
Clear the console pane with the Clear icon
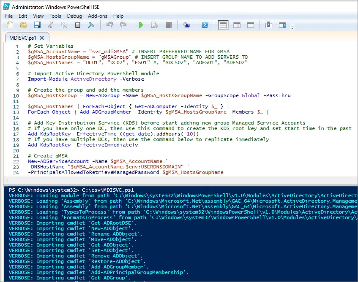click(x=91, y=25)
